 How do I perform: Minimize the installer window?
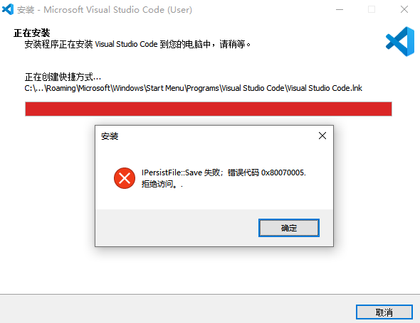[x=340, y=10]
